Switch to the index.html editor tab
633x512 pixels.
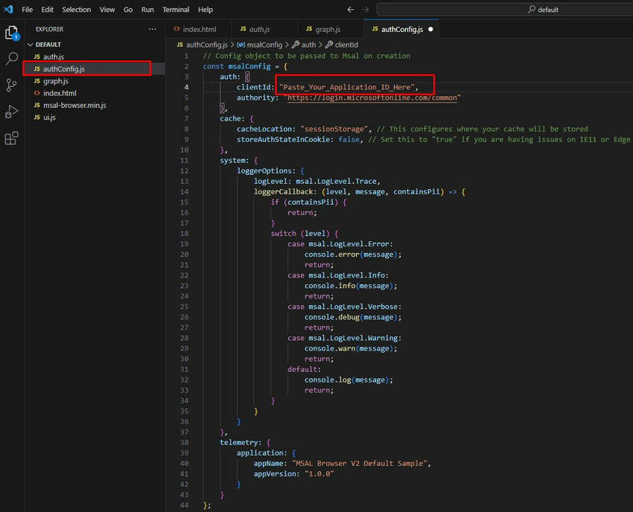200,29
